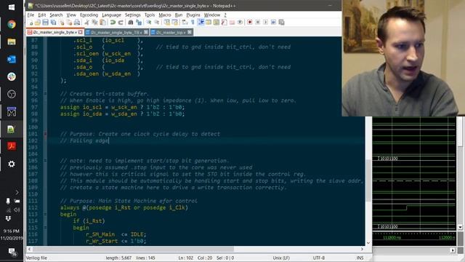Open Adobe Acrobat from the taskbar
The width and height of the screenshot is (465, 262).
point(12,146)
